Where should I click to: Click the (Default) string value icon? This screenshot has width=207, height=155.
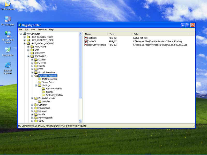tap(86, 38)
